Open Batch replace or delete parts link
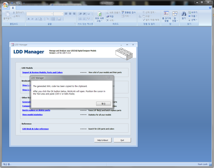This screenshot has height=168, width=214. pyautogui.click(x=36, y=110)
